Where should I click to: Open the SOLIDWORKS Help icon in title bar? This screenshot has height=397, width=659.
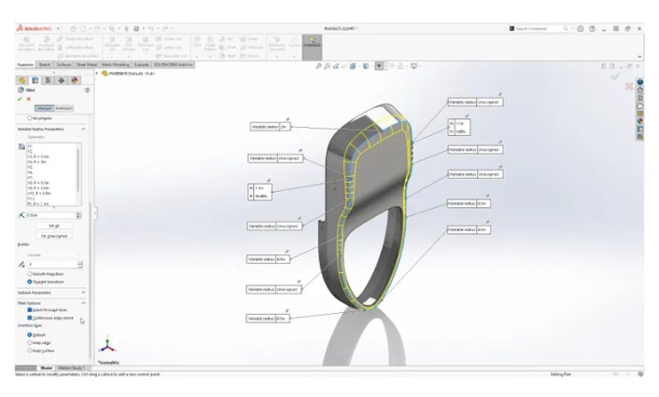pos(592,29)
